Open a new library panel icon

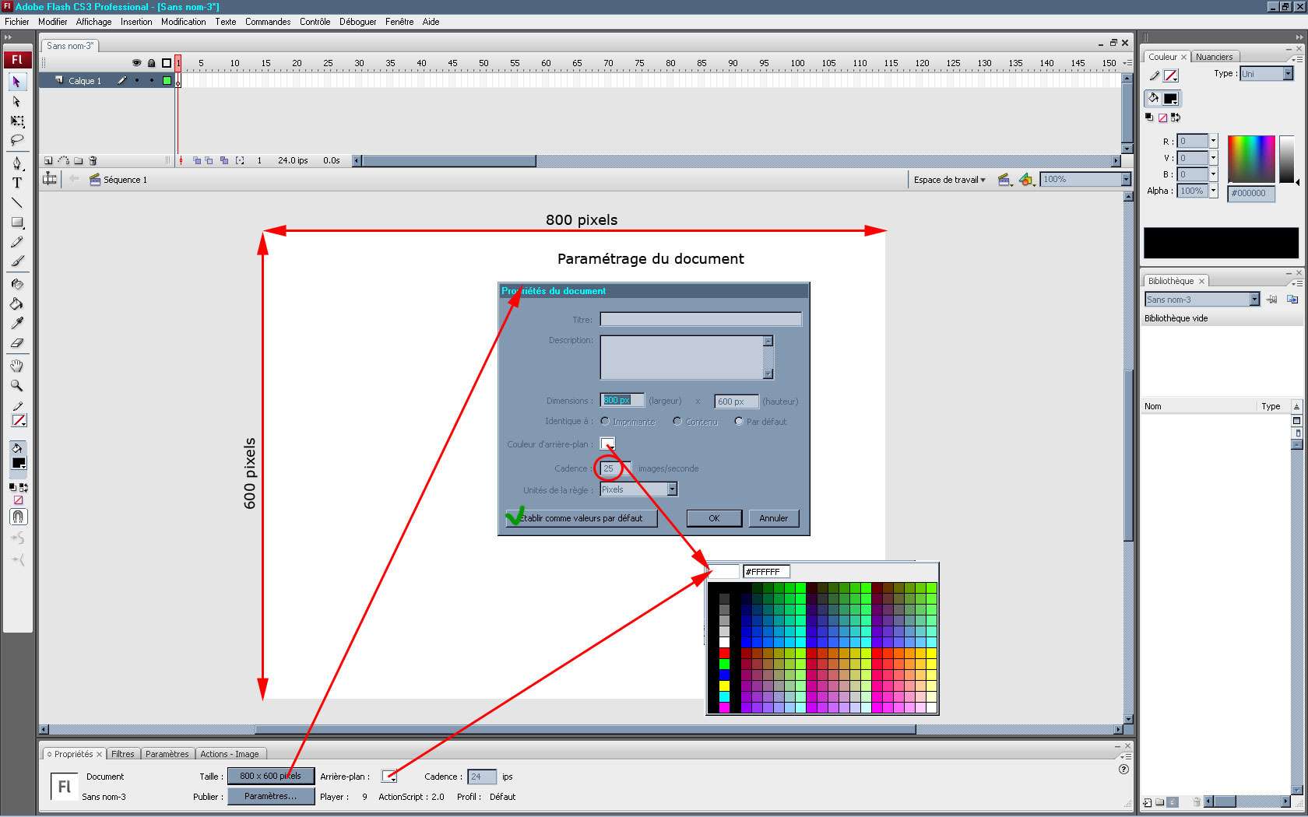click(1292, 300)
